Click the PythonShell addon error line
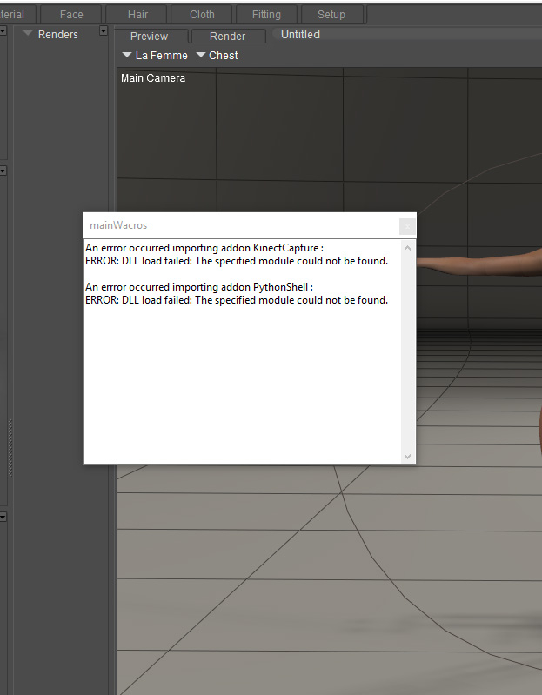Image resolution: width=542 pixels, height=695 pixels. pos(199,287)
